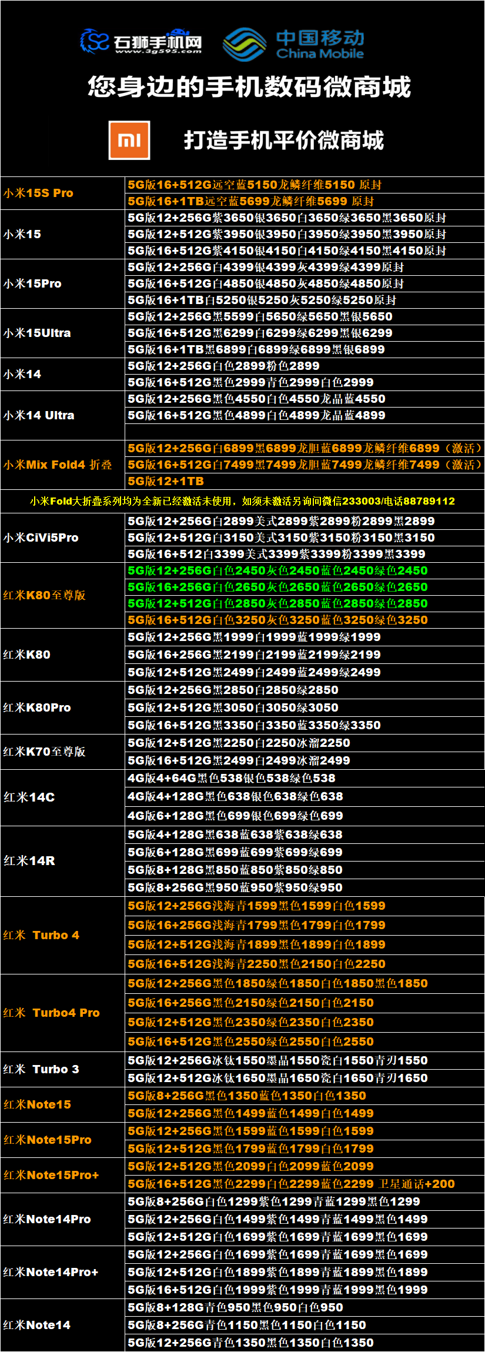485x1352 pixels.
Task: Select the 红米Note14Pro+ model label
Action: [x=51, y=1272]
